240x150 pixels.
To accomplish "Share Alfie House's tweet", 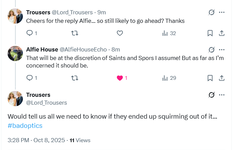I will (x=222, y=78).
